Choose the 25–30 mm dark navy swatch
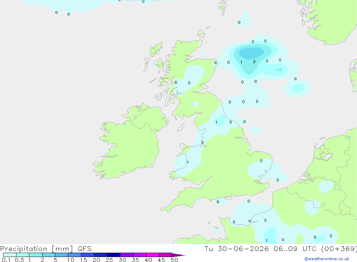The width and height of the screenshot is (357, 262). pos(114,255)
